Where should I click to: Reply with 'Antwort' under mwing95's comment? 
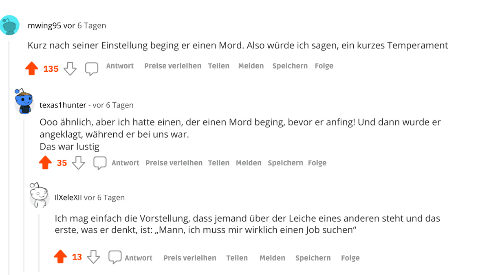tap(119, 66)
